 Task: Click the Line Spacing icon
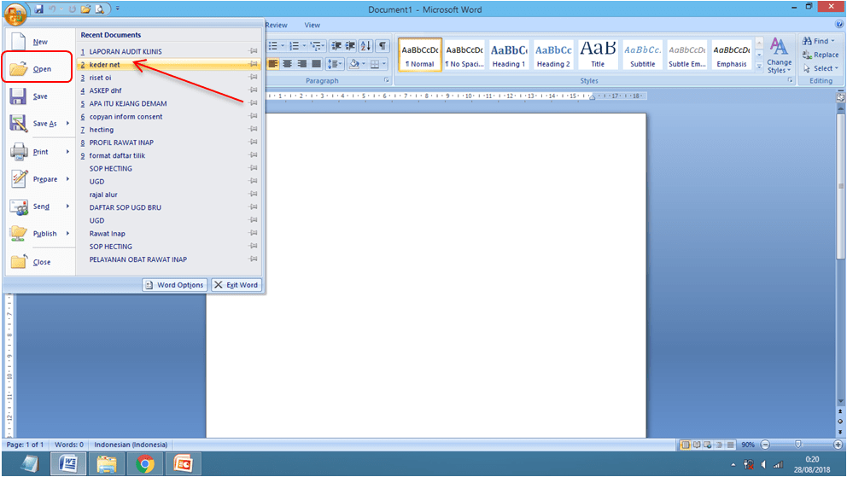pos(333,64)
